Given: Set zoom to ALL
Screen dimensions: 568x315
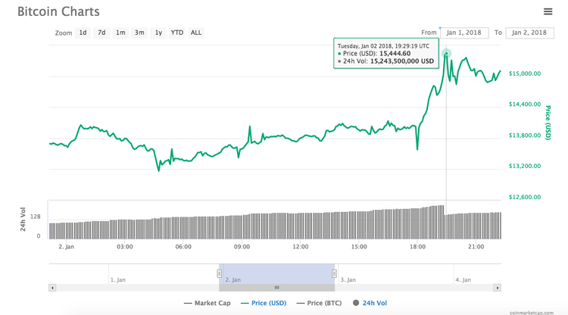Looking at the screenshot, I should [196, 33].
